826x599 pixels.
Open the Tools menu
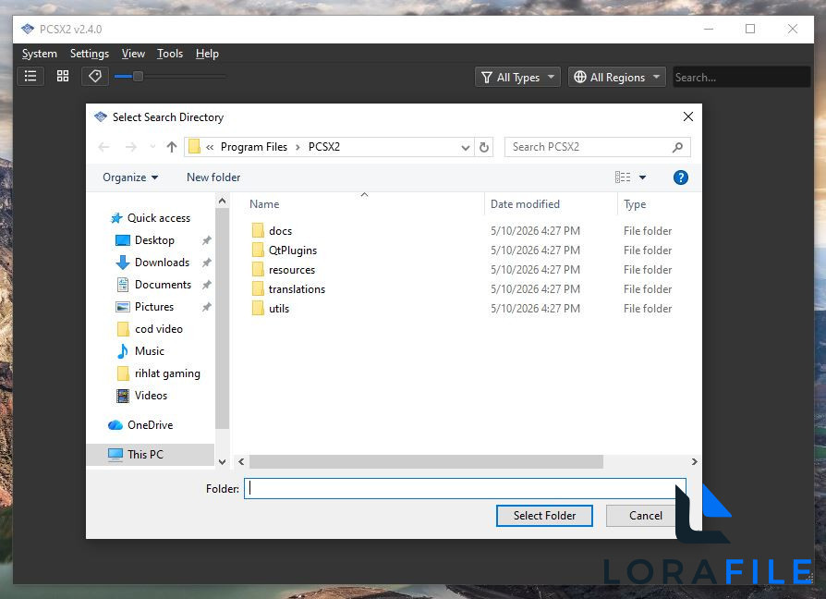(x=170, y=54)
